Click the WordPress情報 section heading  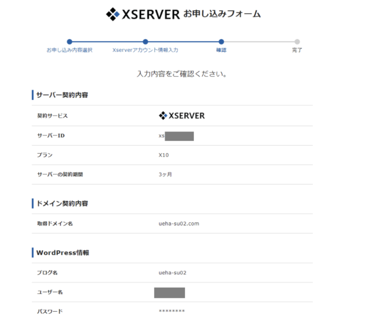click(63, 253)
